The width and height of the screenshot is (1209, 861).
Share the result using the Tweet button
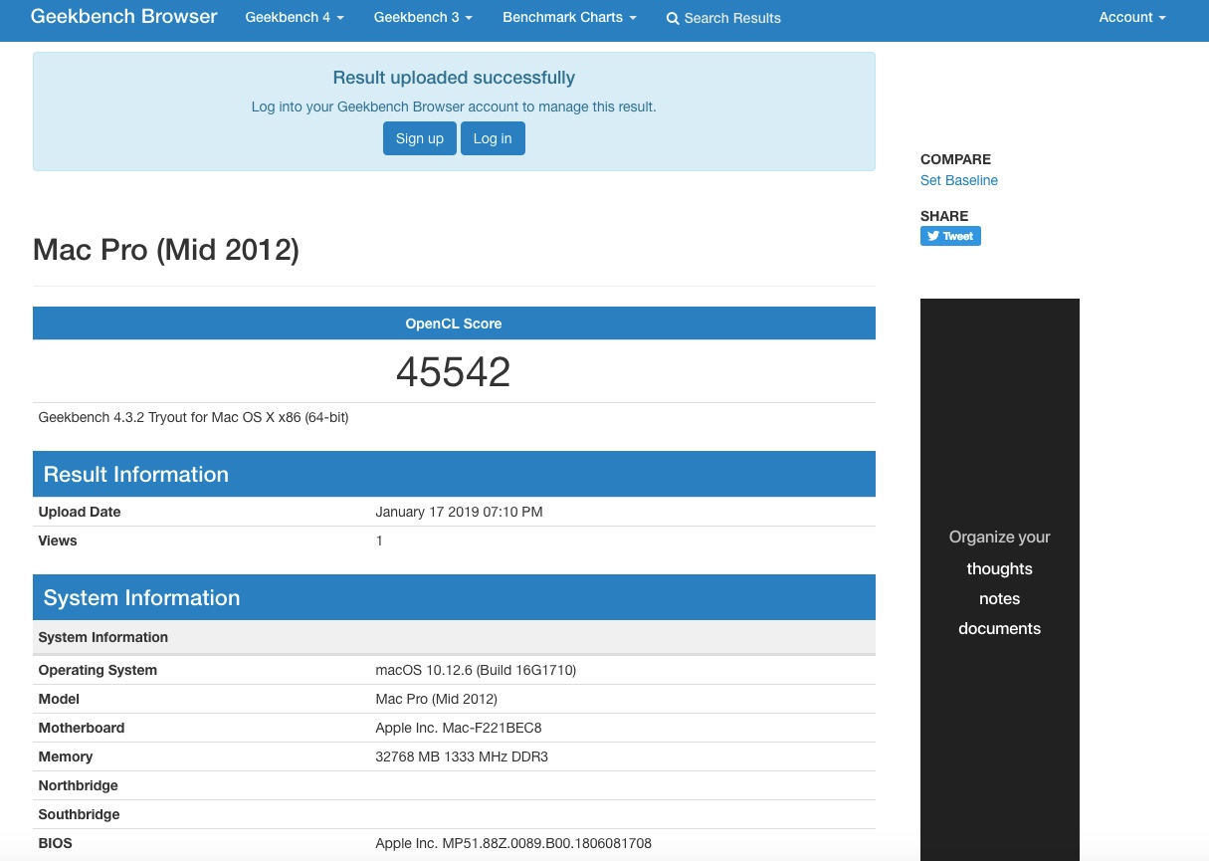click(x=950, y=236)
